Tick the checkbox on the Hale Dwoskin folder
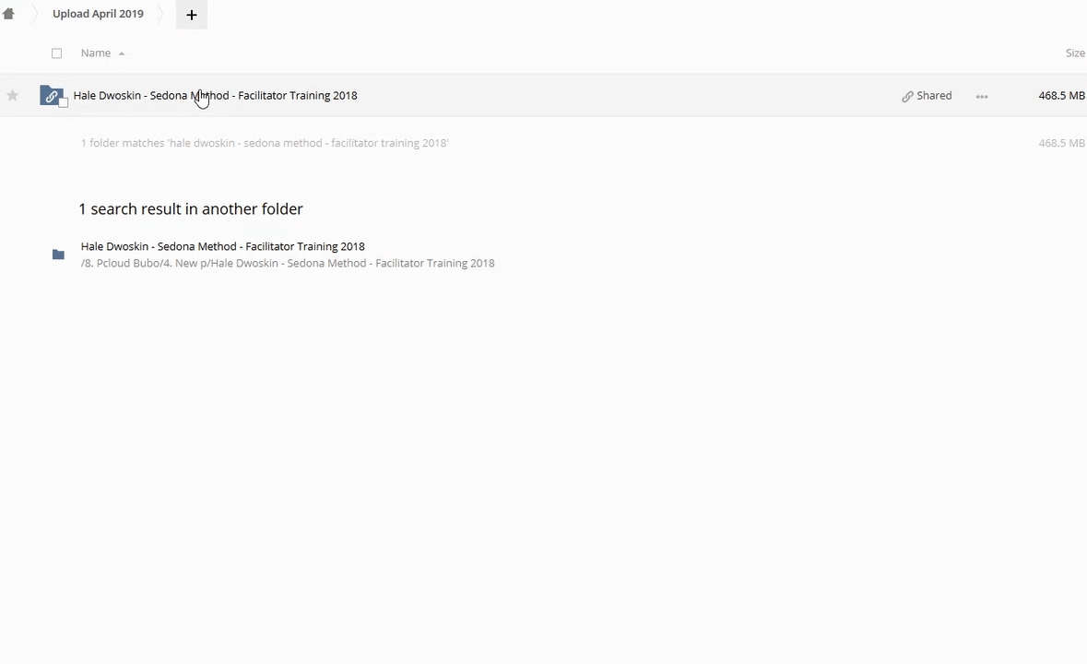Image resolution: width=1087 pixels, height=664 pixels. coord(64,102)
